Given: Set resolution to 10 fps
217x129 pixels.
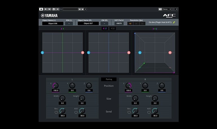Looking at the screenshot, I should [130, 24].
